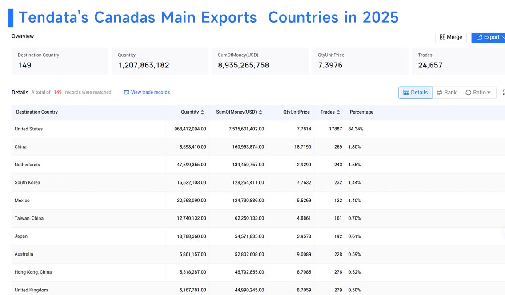Click United States quantity 968,412,094.00

[190, 129]
